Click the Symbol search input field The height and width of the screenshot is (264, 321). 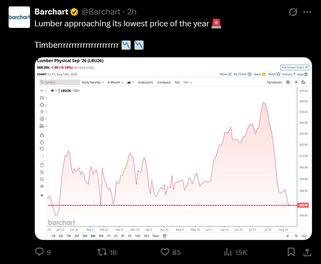click(x=60, y=82)
